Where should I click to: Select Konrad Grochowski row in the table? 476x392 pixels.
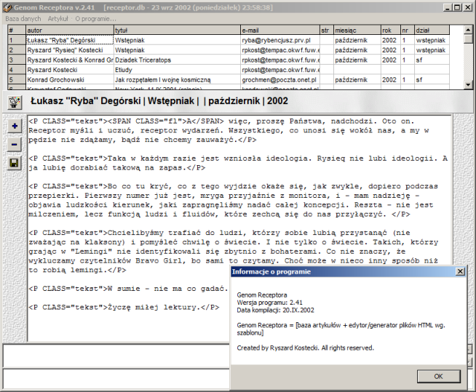pos(68,79)
